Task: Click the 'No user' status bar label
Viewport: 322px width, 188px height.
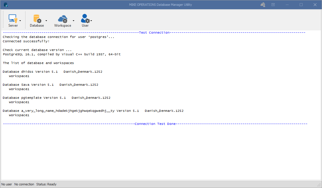Action: pyautogui.click(x=7, y=184)
